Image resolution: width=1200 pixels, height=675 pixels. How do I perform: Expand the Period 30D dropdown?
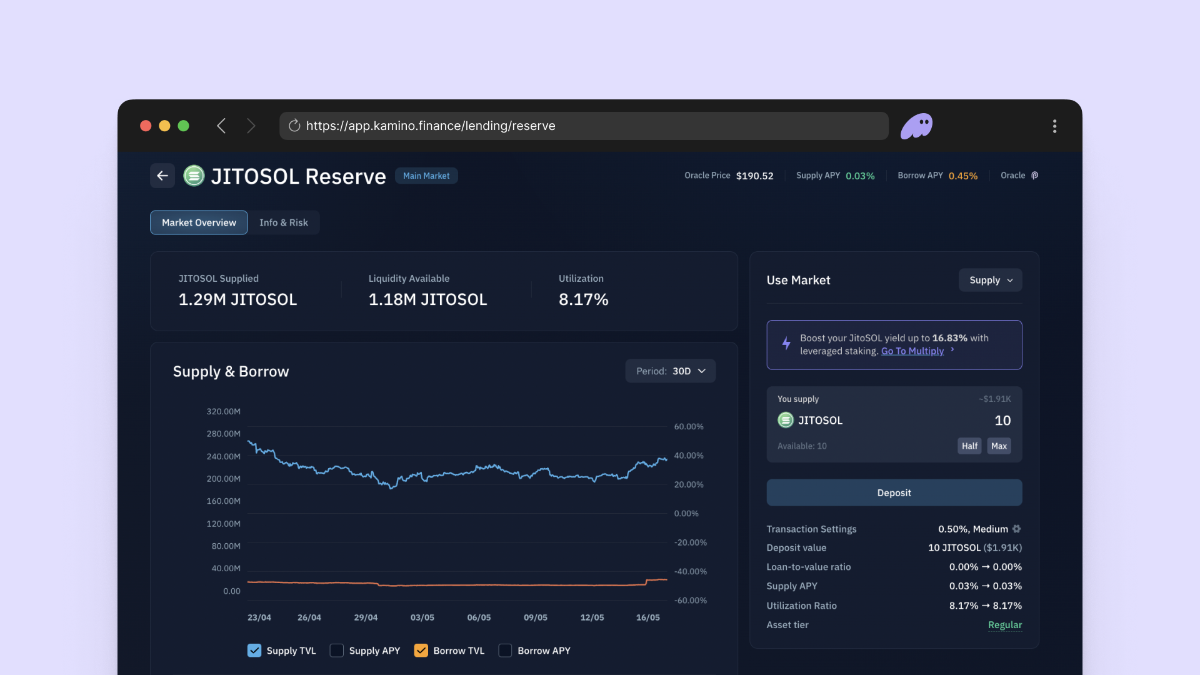point(670,371)
